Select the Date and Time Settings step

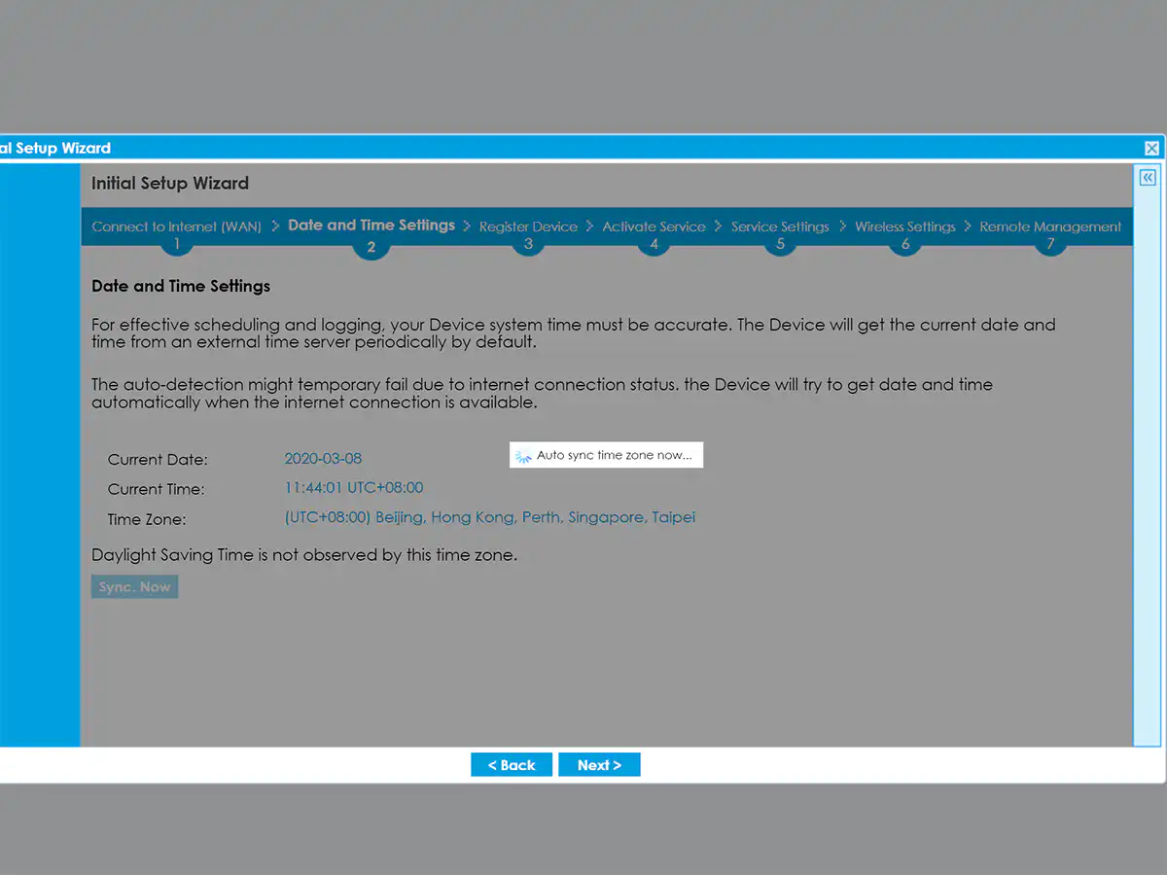(371, 226)
